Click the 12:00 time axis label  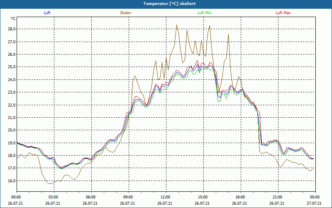tap(166, 197)
